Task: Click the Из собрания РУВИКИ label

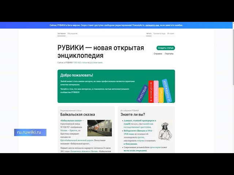Action: click(129, 110)
